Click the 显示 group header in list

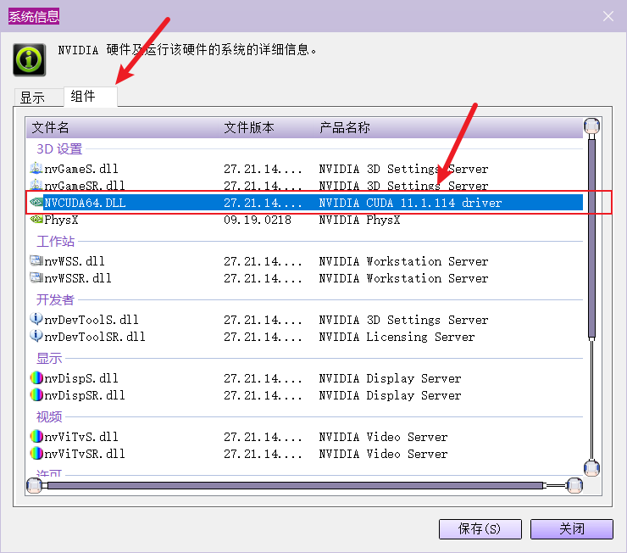tap(49, 358)
